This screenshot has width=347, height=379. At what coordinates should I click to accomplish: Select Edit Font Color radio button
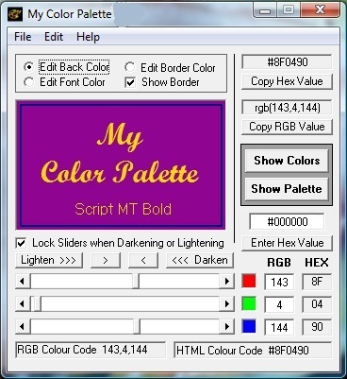[29, 82]
